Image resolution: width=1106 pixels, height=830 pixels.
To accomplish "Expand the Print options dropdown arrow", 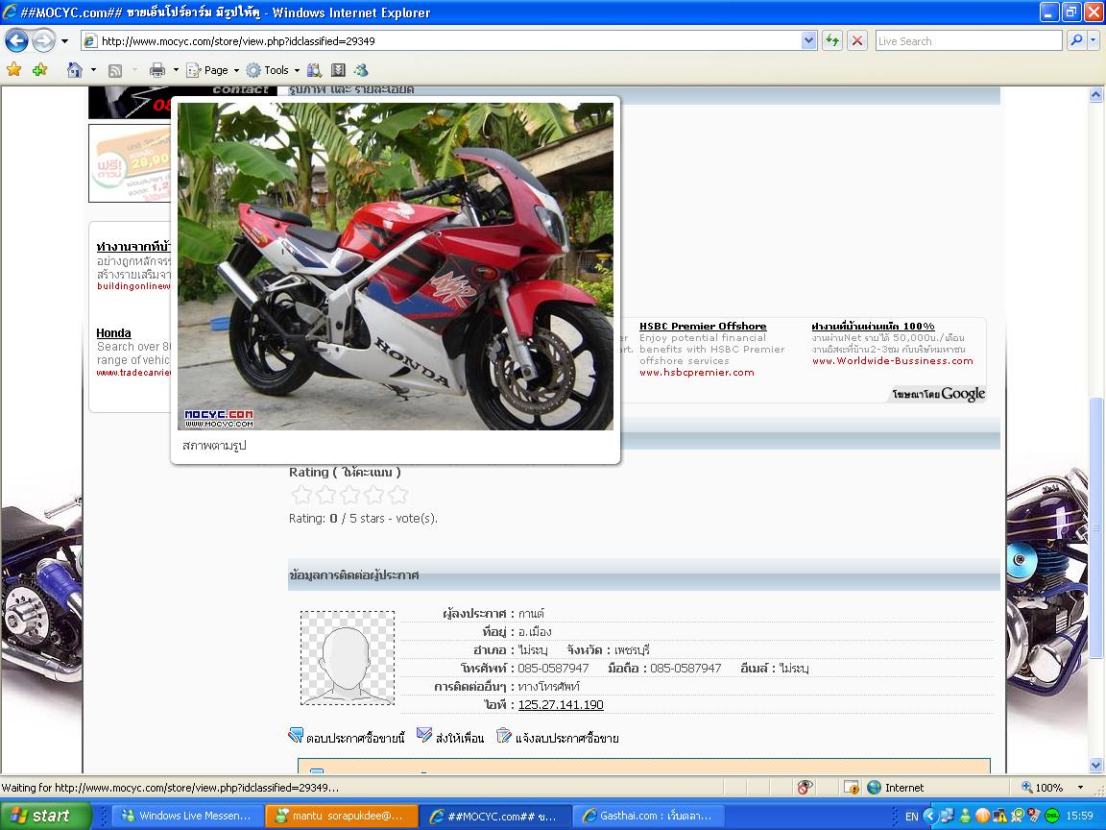I will [x=176, y=70].
